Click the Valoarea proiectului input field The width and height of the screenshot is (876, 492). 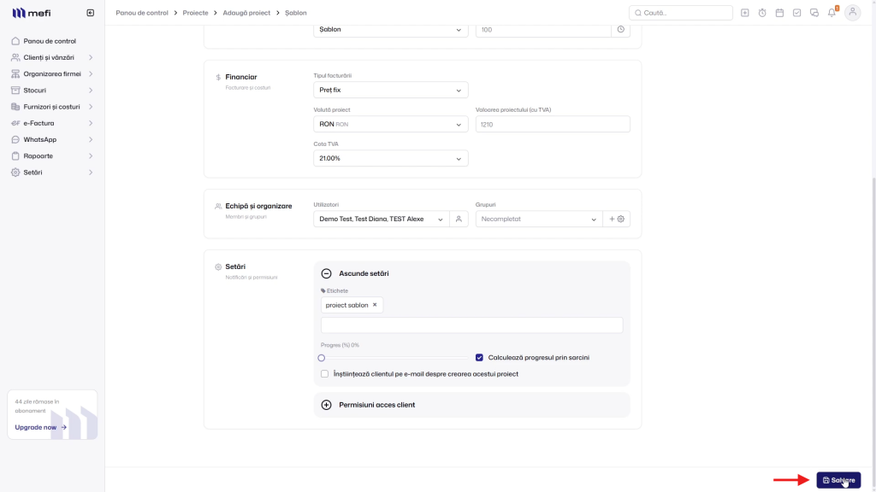click(553, 125)
